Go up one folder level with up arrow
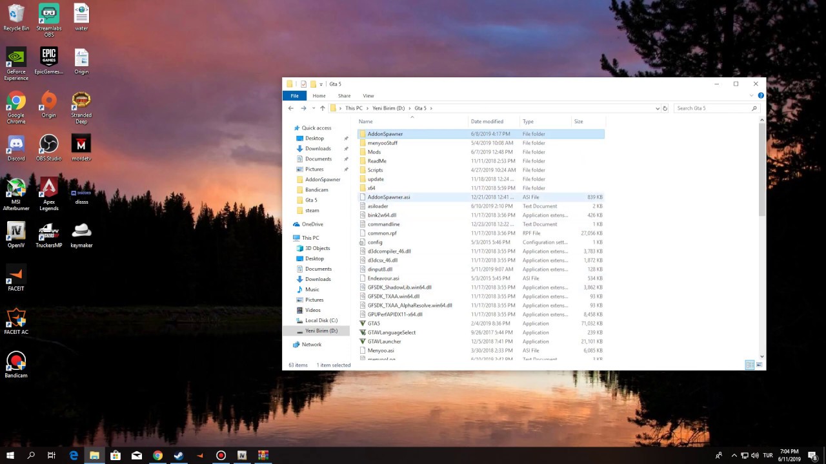Screen dimensions: 826x464 pyautogui.click(x=323, y=108)
